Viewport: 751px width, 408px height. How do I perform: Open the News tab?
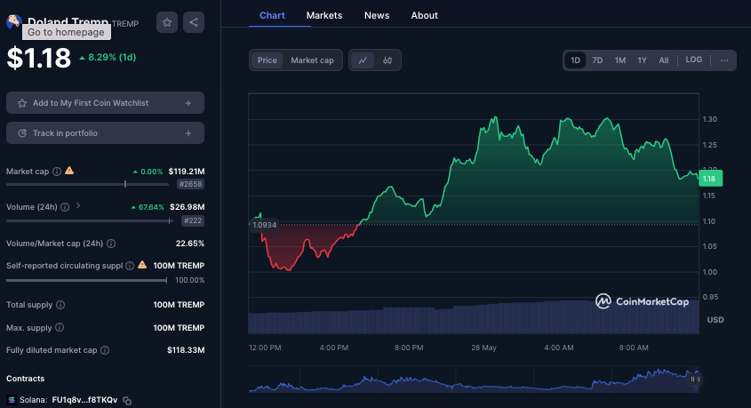377,15
